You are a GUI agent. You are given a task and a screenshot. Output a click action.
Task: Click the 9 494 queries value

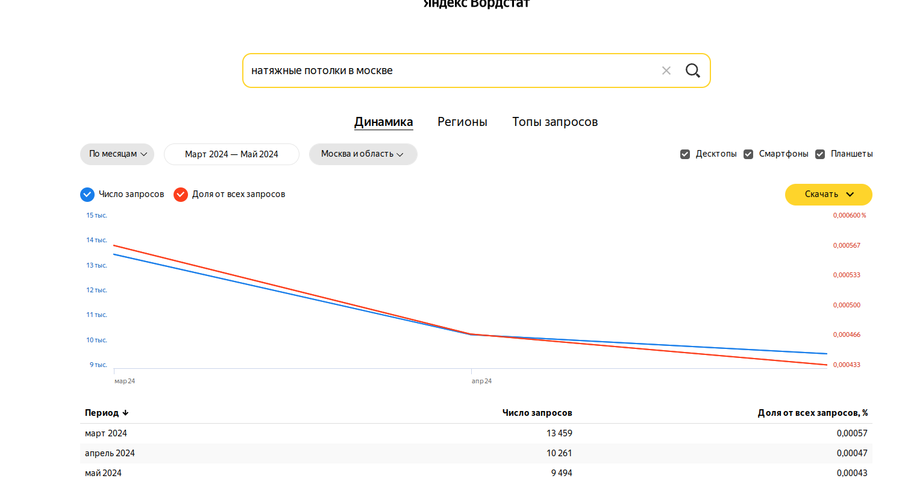coord(562,473)
